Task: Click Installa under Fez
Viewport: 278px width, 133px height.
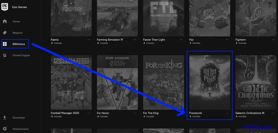Action: (x=195, y=43)
